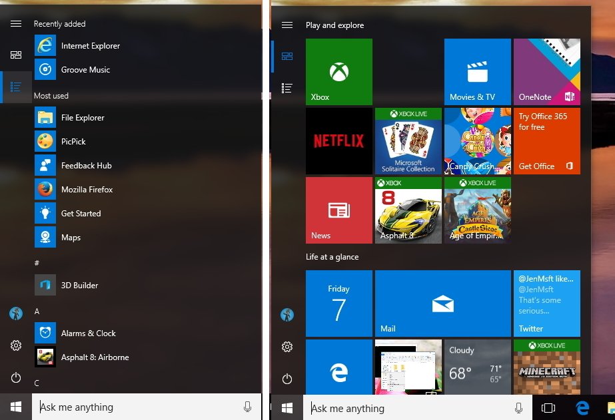Open Microsoft Solitaire Collection tile
This screenshot has width=615, height=420.
[x=408, y=141]
